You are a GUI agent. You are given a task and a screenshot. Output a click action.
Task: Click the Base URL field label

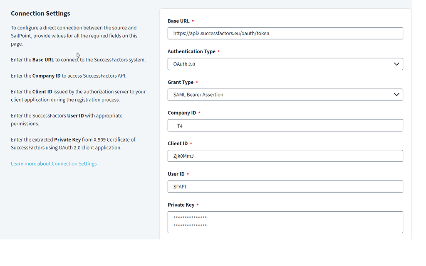[x=178, y=21]
